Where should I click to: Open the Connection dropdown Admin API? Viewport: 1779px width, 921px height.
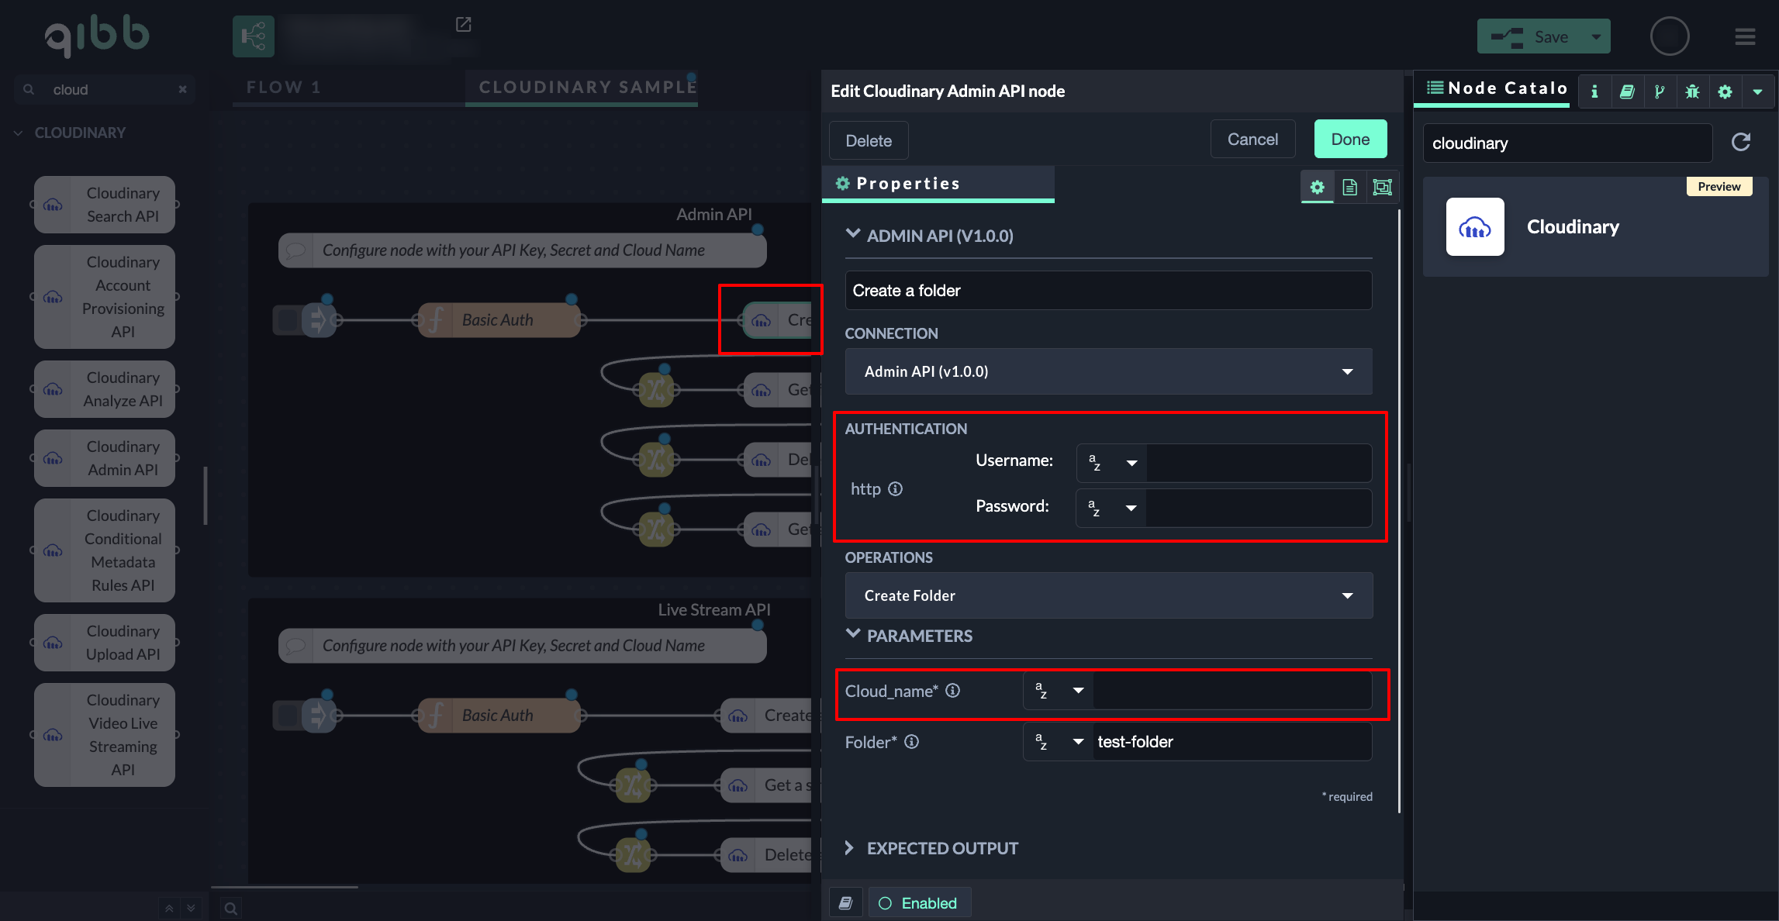pyautogui.click(x=1108, y=371)
